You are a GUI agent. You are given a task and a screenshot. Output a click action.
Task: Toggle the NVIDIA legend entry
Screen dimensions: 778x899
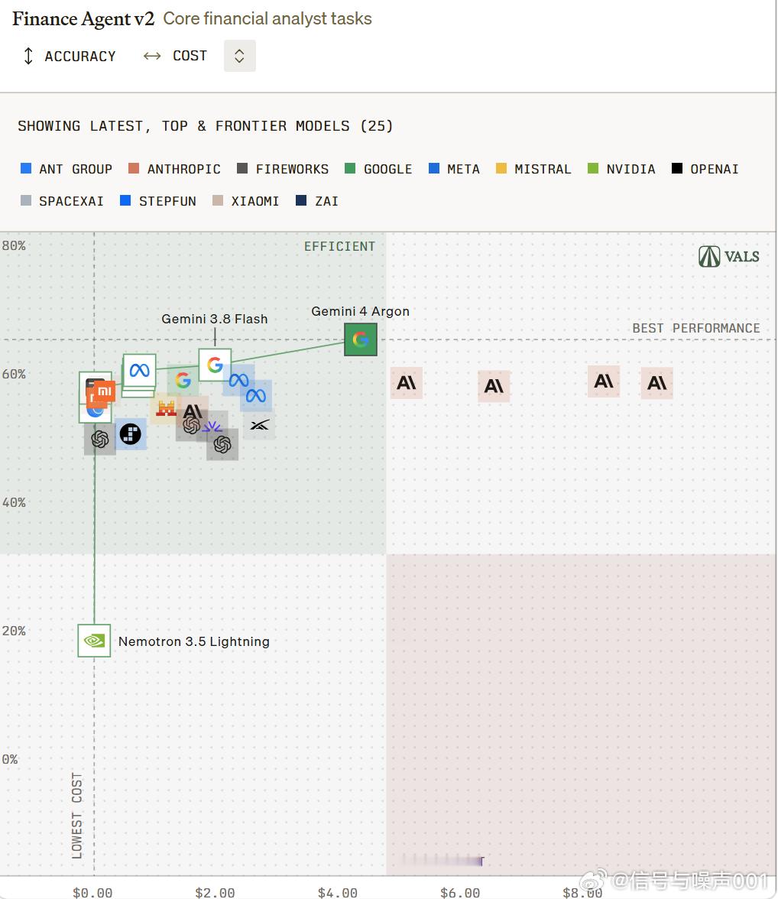click(621, 168)
